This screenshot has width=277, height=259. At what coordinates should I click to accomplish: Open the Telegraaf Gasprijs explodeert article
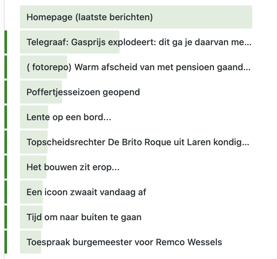click(138, 42)
